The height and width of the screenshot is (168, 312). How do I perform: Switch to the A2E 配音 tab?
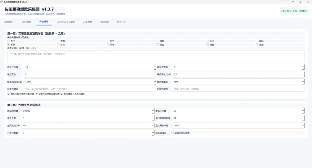pyautogui.click(x=88, y=22)
